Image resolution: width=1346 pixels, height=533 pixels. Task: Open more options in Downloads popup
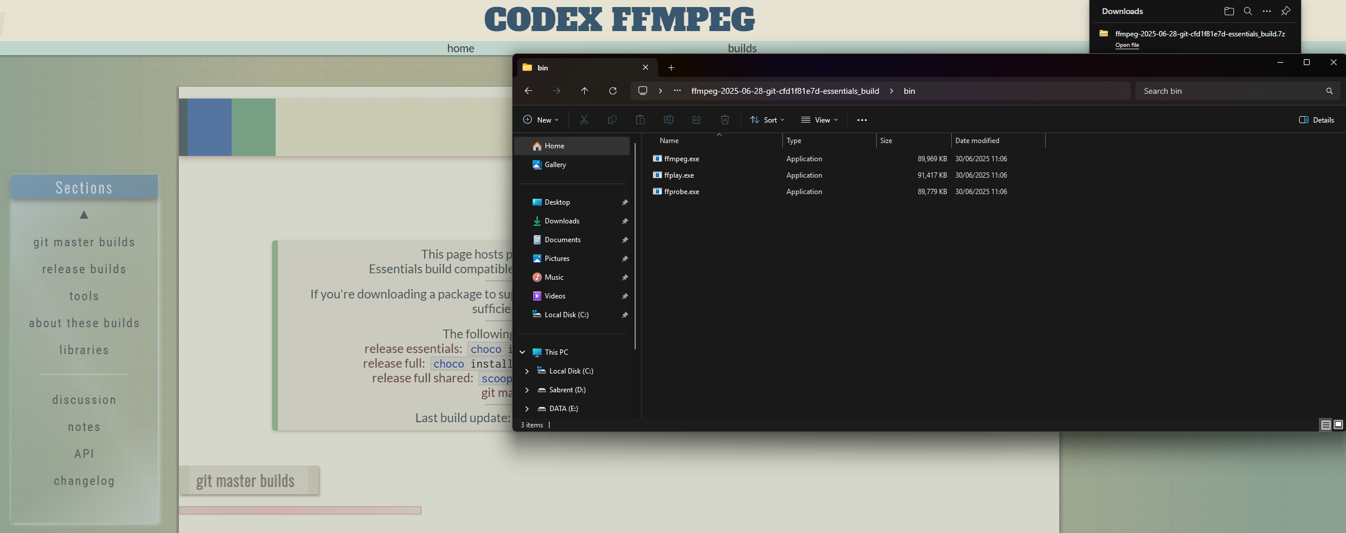(1267, 11)
